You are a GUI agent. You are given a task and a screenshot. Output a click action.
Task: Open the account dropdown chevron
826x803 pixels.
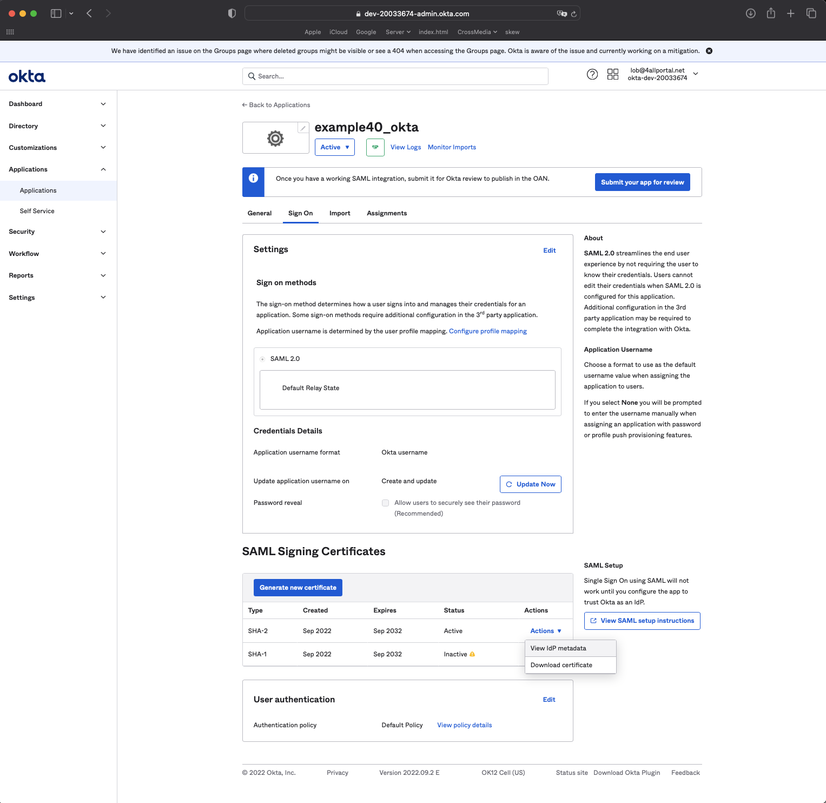696,74
